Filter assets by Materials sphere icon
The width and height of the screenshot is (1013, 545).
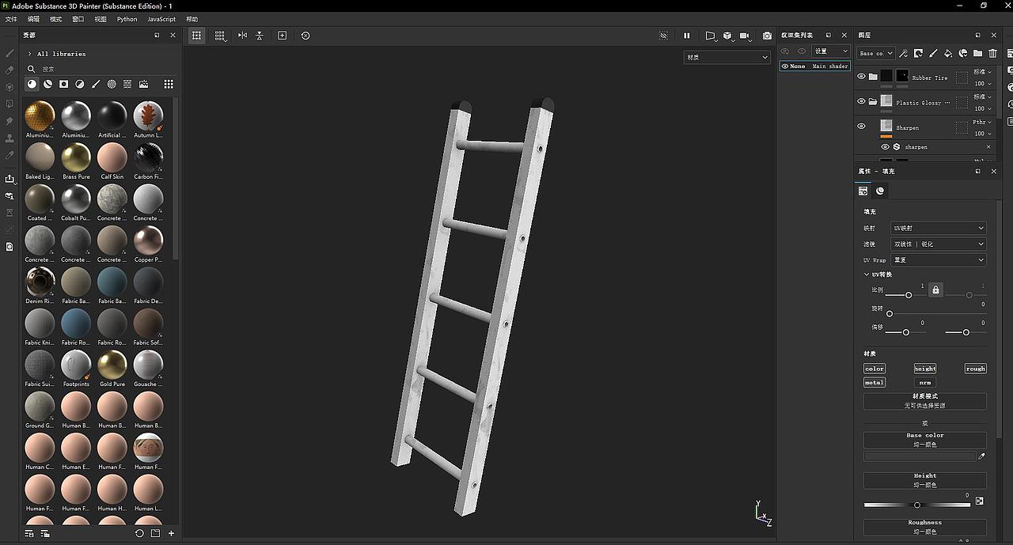[x=32, y=84]
